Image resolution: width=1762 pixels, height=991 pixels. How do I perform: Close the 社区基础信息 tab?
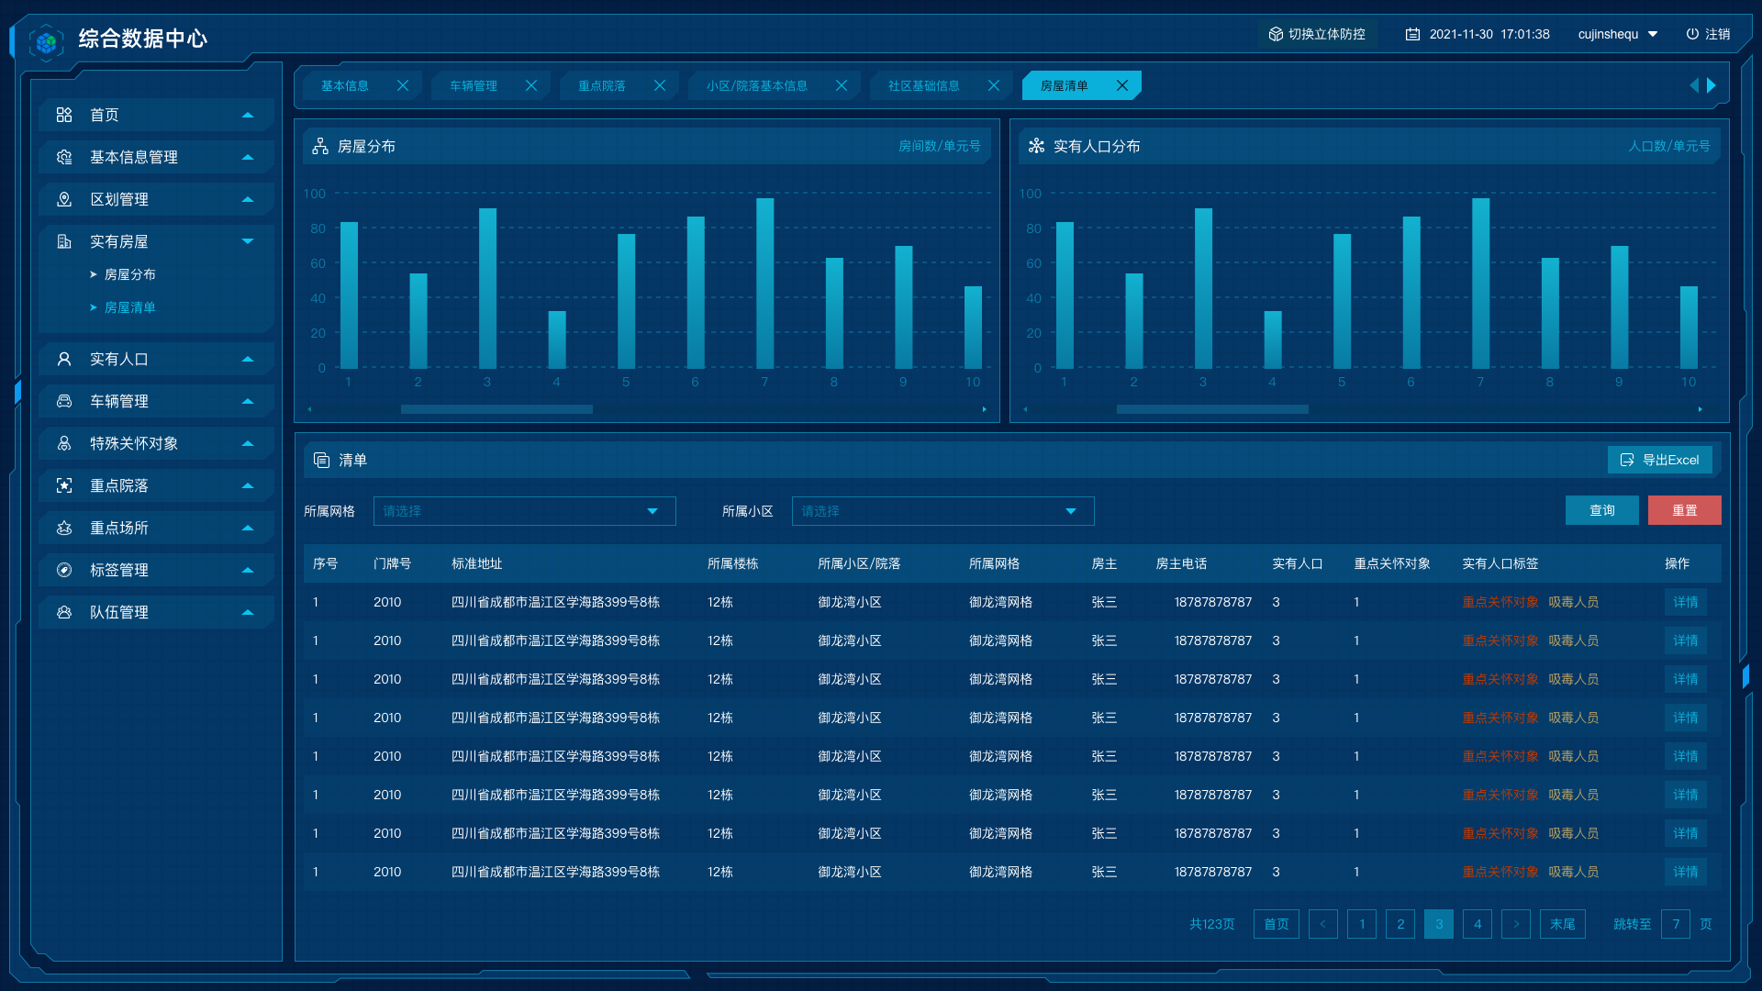pos(994,85)
